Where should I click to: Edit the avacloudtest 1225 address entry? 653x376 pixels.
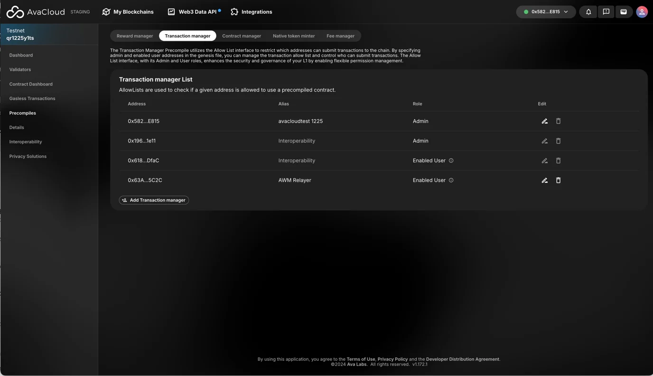544,121
